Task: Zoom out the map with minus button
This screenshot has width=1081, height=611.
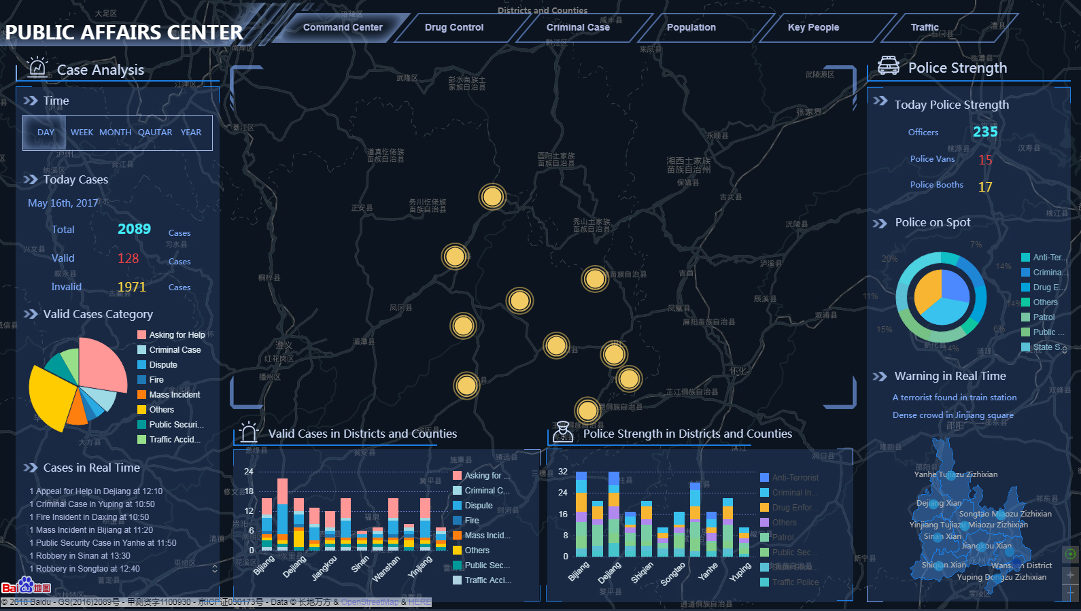Action: click(1070, 593)
